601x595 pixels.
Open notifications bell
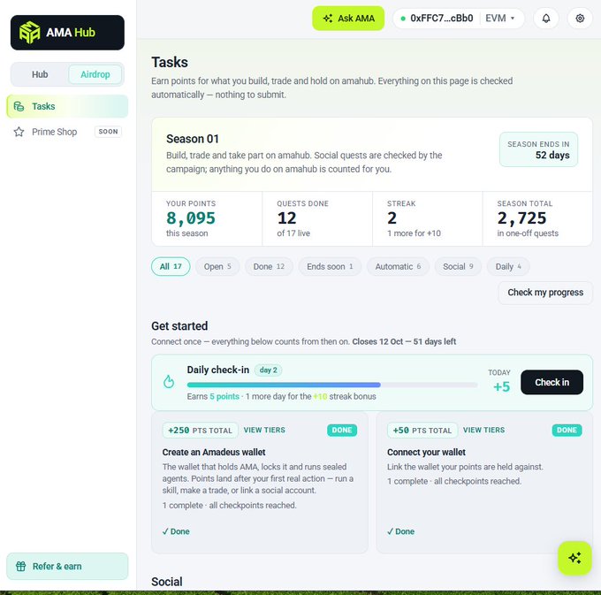(546, 18)
